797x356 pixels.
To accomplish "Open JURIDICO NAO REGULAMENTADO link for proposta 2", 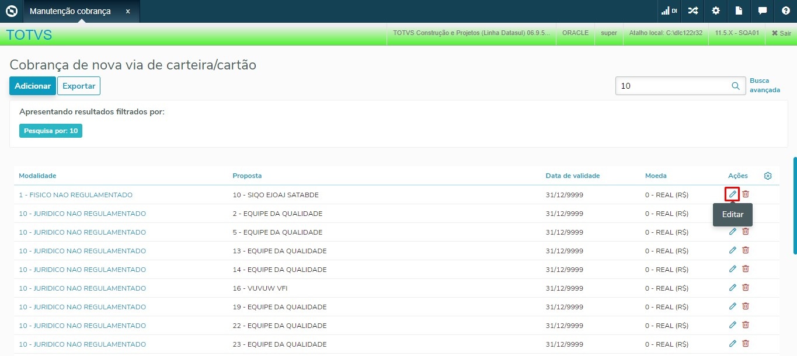I will (x=82, y=214).
